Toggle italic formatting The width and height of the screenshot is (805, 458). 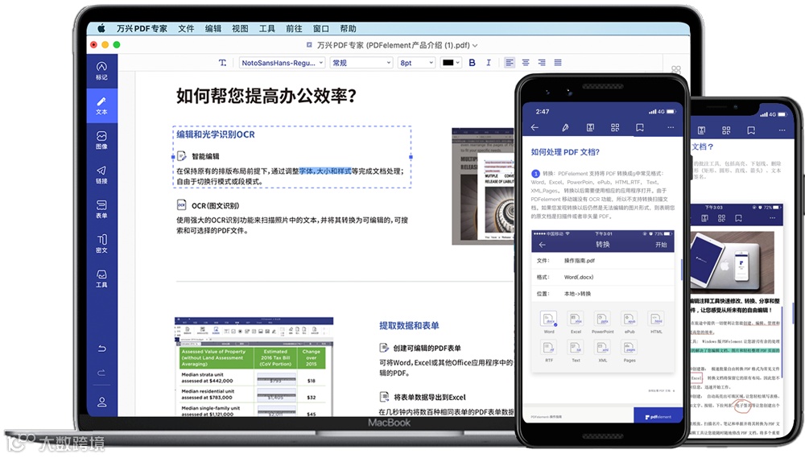[x=489, y=63]
